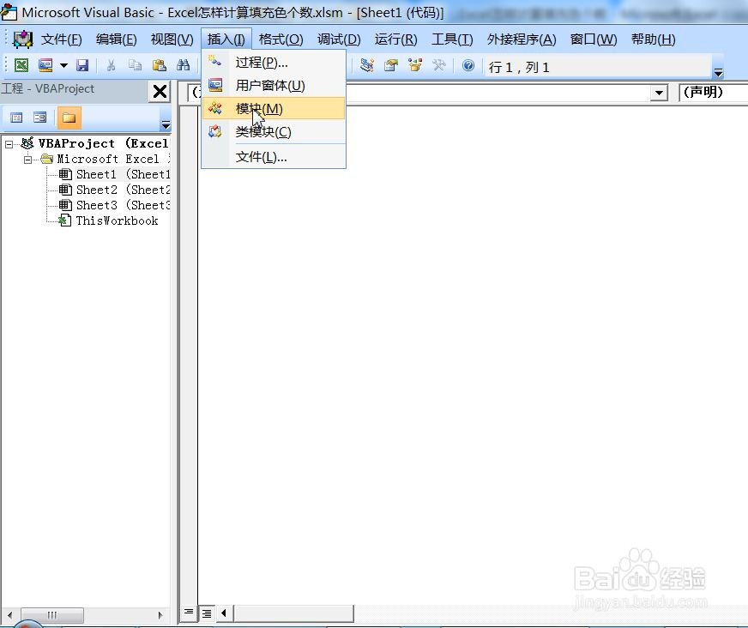
Task: Open the 视图(V) menu
Action: coord(172,39)
